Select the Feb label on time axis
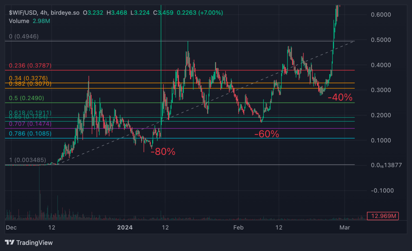The height and width of the screenshot is (251, 412). tap(238, 227)
